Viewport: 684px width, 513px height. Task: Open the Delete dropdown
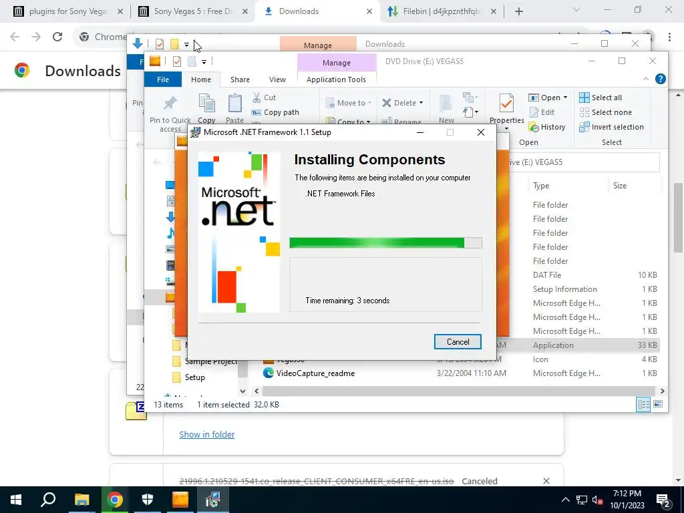[x=403, y=103]
